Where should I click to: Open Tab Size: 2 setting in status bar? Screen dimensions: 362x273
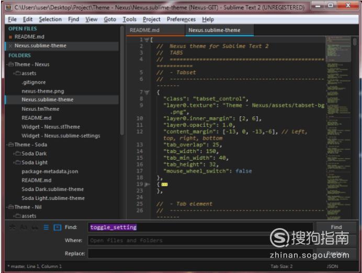click(281, 266)
